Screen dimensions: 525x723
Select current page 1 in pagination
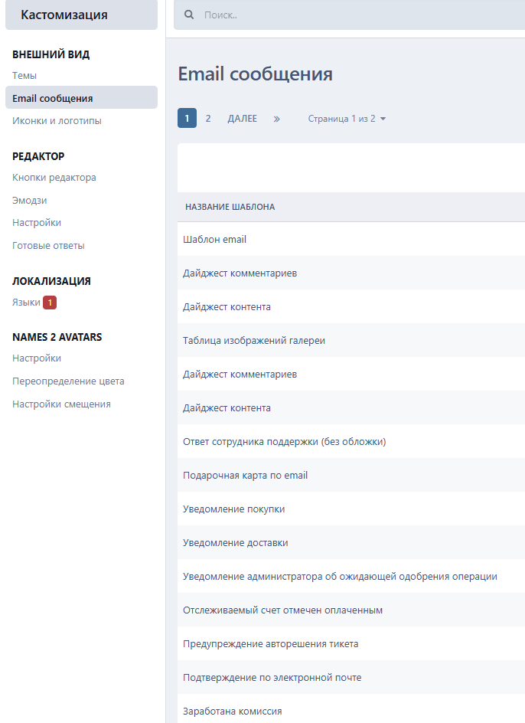pos(187,119)
